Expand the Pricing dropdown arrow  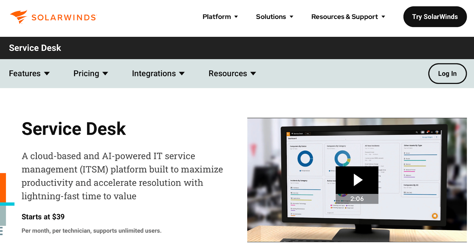pos(105,74)
